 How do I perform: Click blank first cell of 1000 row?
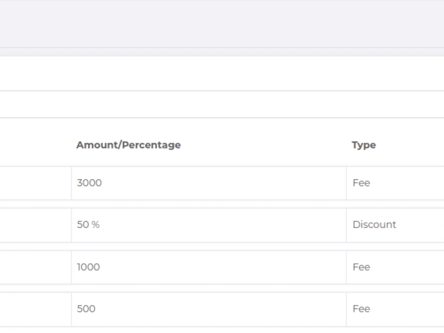click(x=36, y=267)
